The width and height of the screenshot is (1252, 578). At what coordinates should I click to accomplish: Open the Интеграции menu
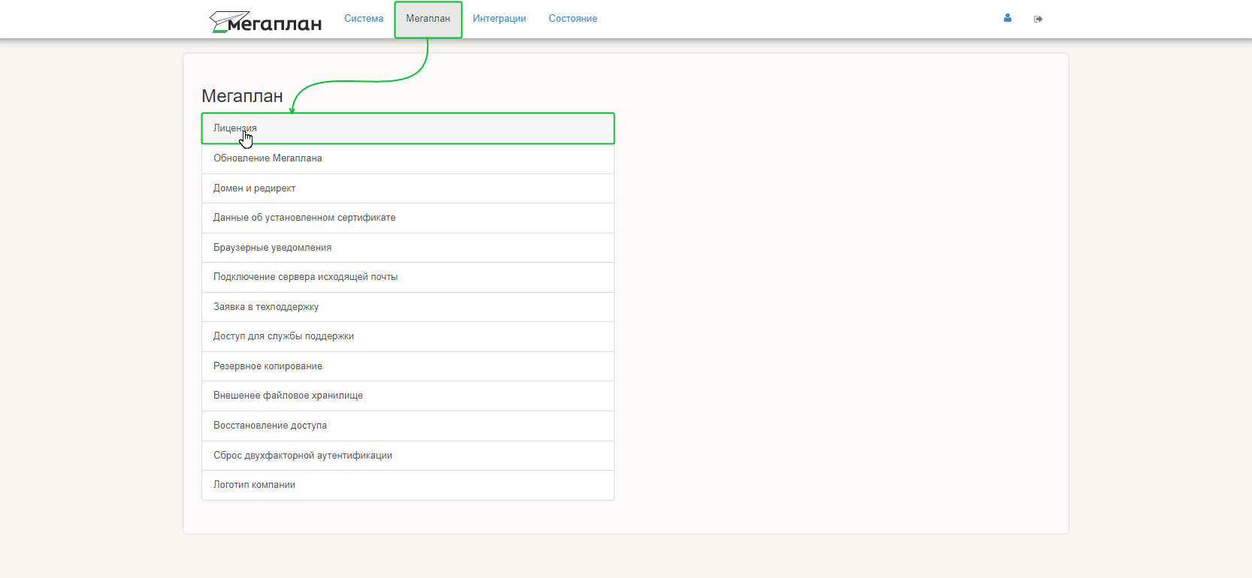click(499, 19)
